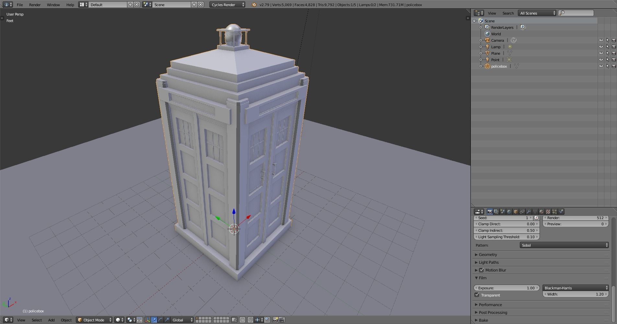Open the Particles properties tab
Viewport: 617px width, 324px height.
point(554,212)
